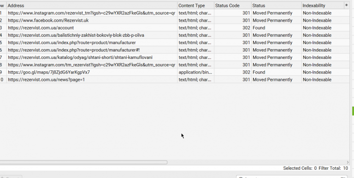The height and width of the screenshot is (178, 354).
Task: Select the facebook.com/Rezervist.uk address cell
Action: [92, 21]
